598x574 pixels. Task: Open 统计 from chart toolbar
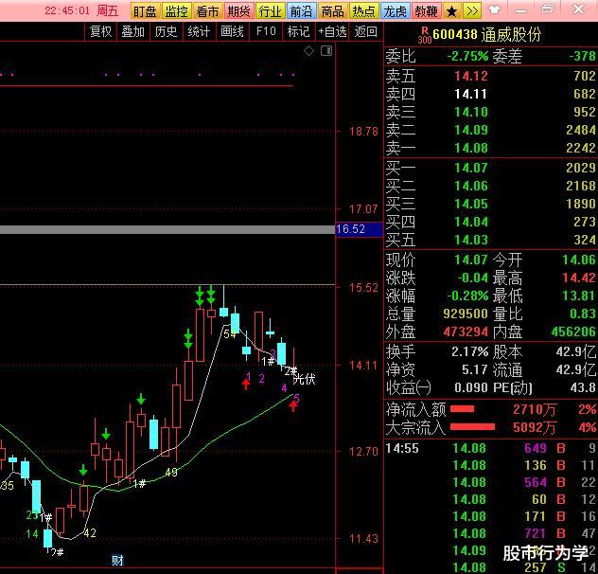(x=199, y=31)
